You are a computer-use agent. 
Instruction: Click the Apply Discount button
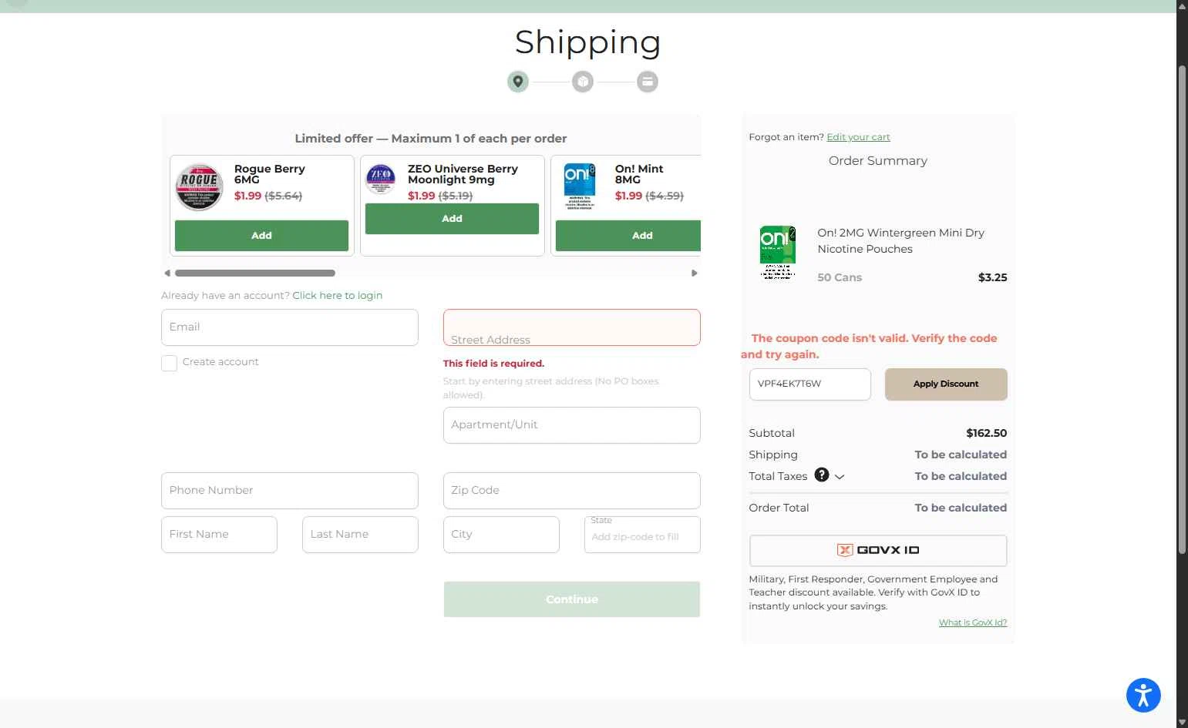[946, 384]
